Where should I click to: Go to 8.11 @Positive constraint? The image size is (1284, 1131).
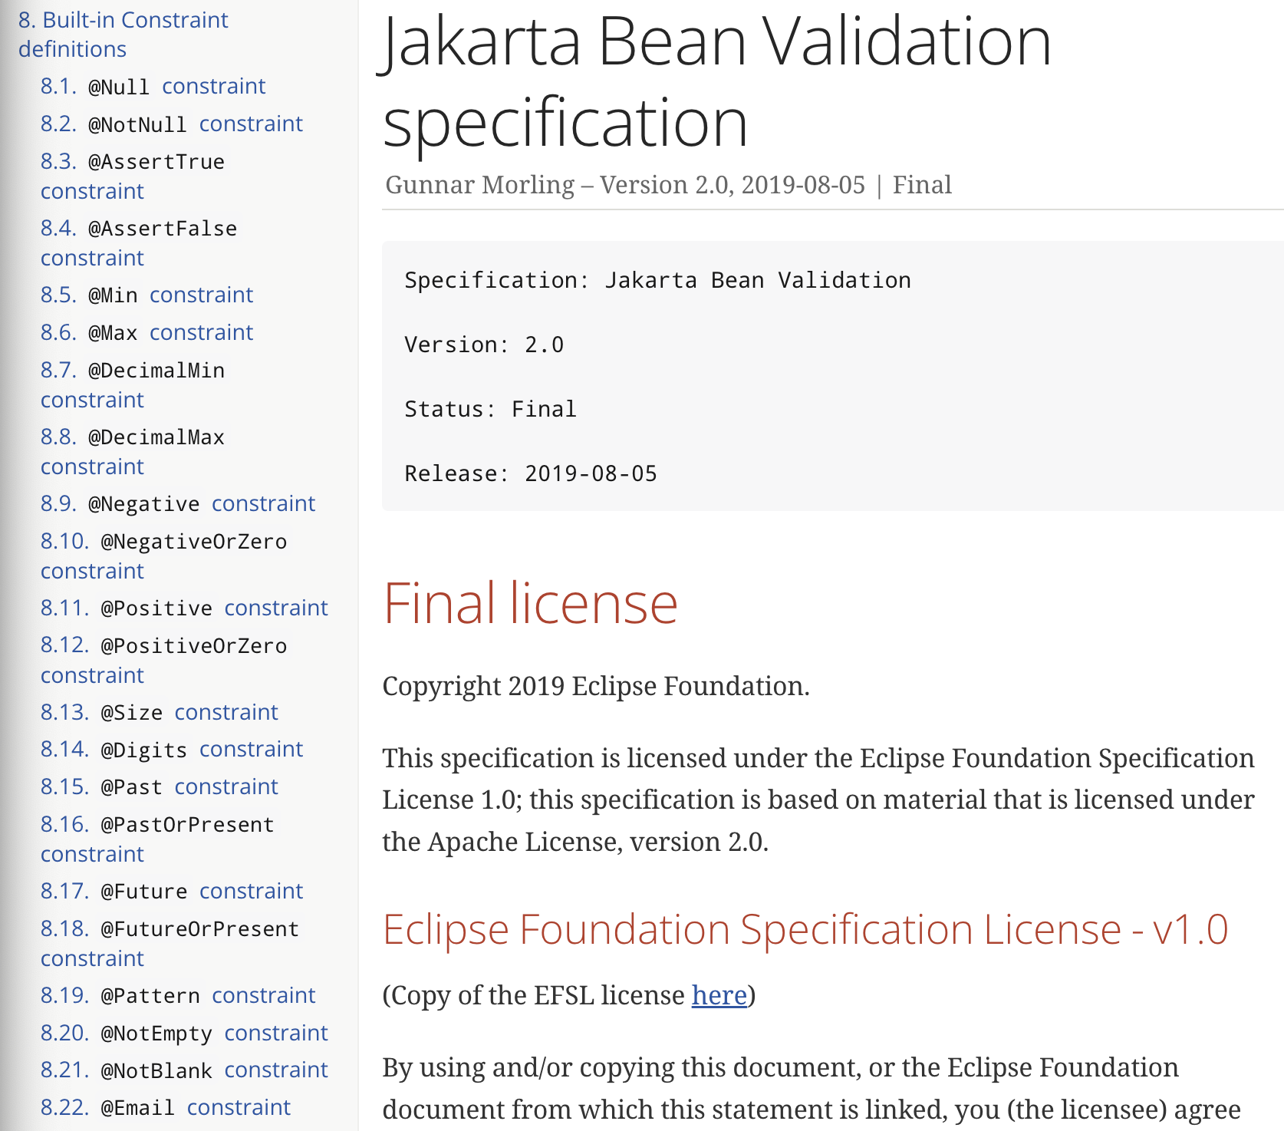pos(184,608)
